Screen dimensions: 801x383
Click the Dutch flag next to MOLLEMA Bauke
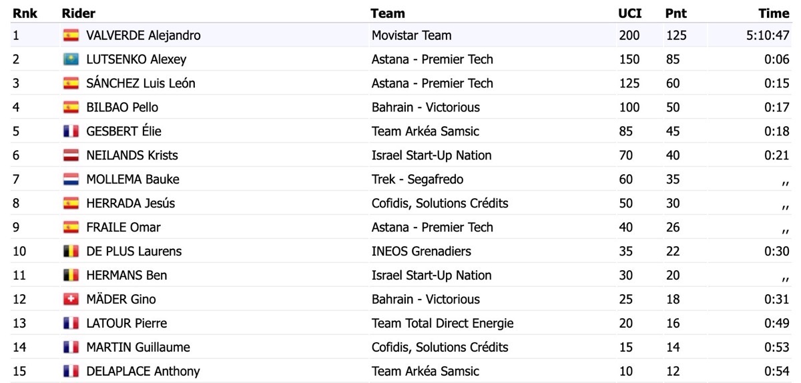point(71,179)
